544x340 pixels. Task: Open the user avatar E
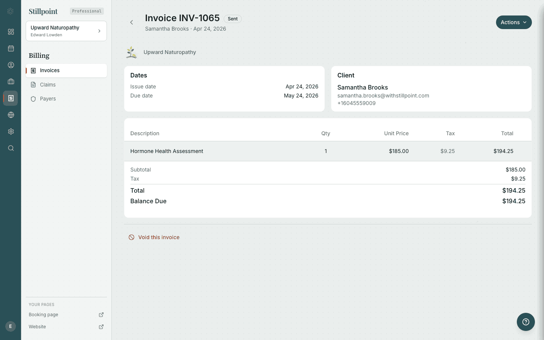(x=11, y=326)
